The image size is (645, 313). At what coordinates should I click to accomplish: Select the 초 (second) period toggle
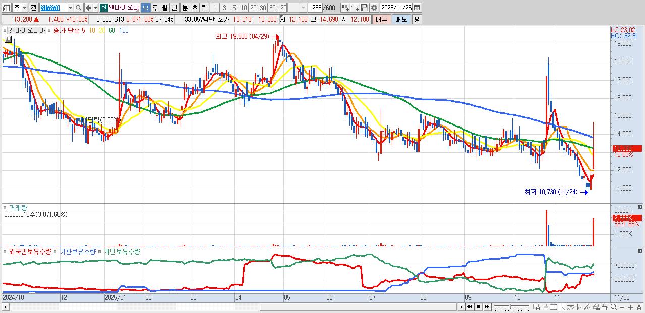pos(194,8)
